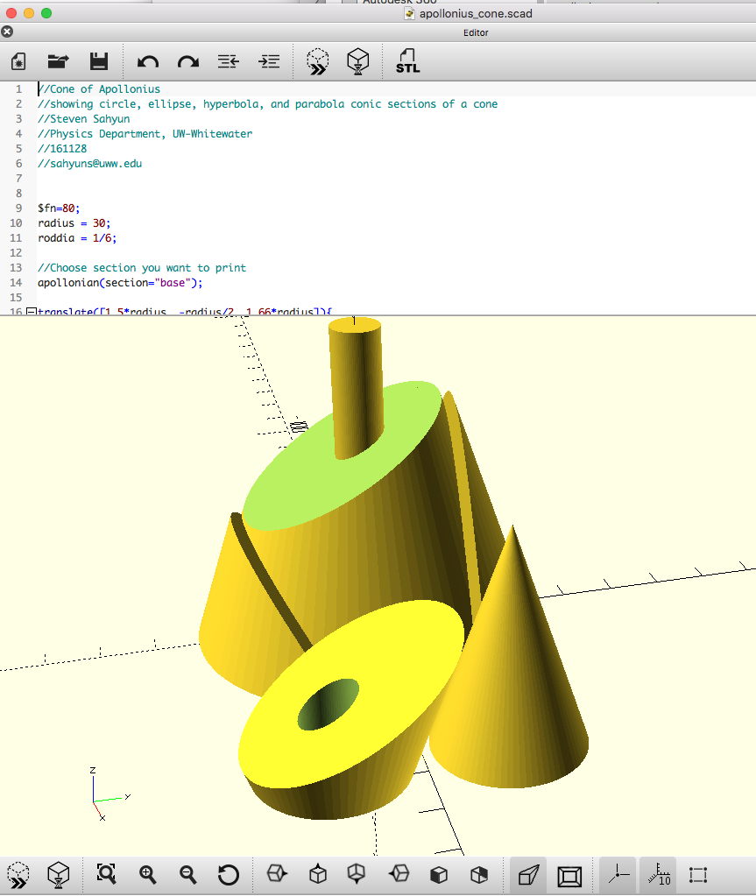Collapse the translate block at line 16
This screenshot has width=756, height=896.
pos(31,312)
